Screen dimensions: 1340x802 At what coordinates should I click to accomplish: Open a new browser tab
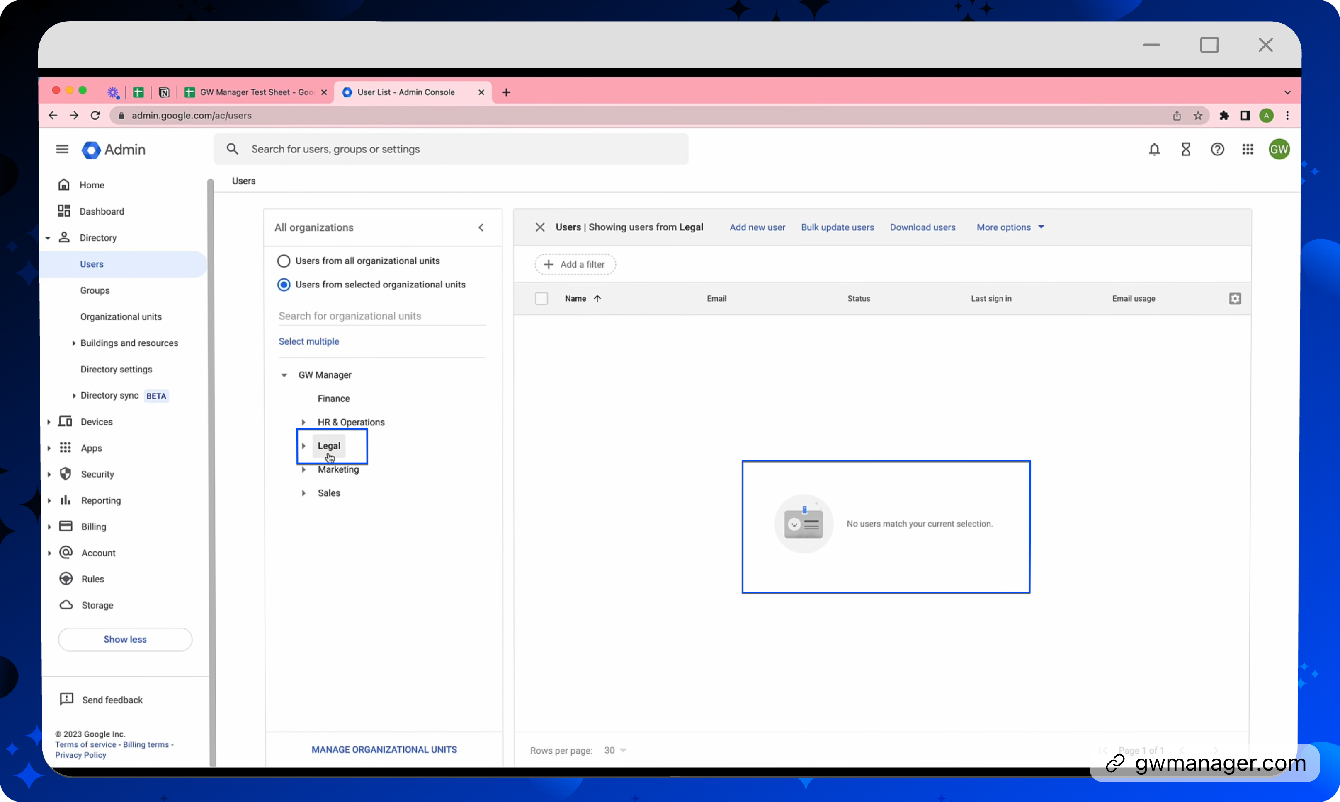coord(505,92)
